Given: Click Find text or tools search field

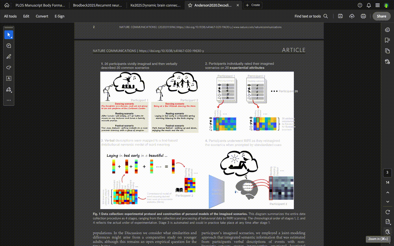Looking at the screenshot, I should (x=311, y=16).
